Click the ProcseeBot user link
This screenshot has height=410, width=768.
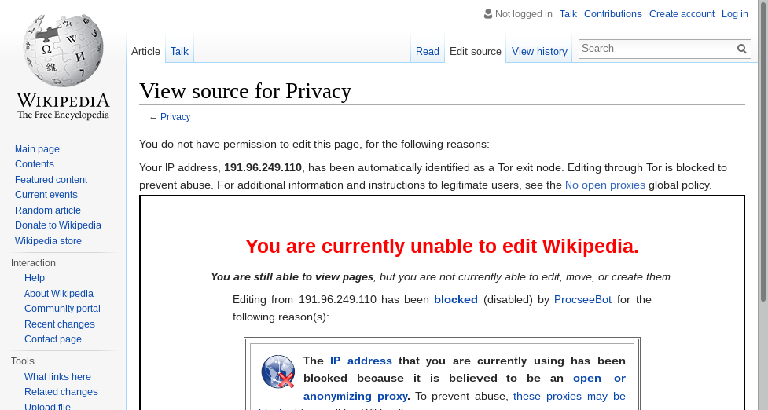[x=582, y=299]
